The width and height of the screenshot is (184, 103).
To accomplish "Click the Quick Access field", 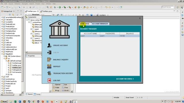I will click(x=168, y=7).
